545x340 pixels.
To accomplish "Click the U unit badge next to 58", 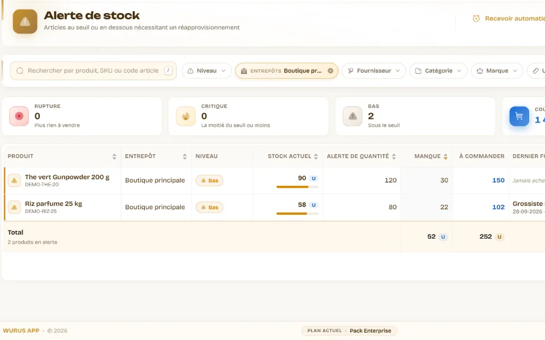I will (x=313, y=205).
